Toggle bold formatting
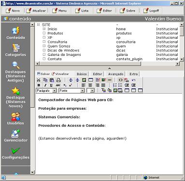Viewport: 185px width, 181px height. 39,85
